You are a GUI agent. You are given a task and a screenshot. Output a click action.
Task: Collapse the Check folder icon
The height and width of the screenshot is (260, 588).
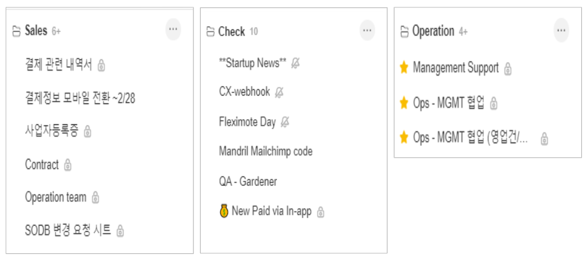pos(210,32)
